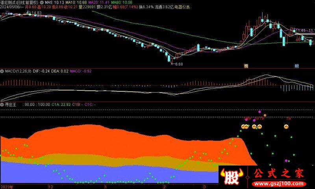Open the www.gszj100.com link
This screenshot has width=315, height=189.
(x=278, y=183)
